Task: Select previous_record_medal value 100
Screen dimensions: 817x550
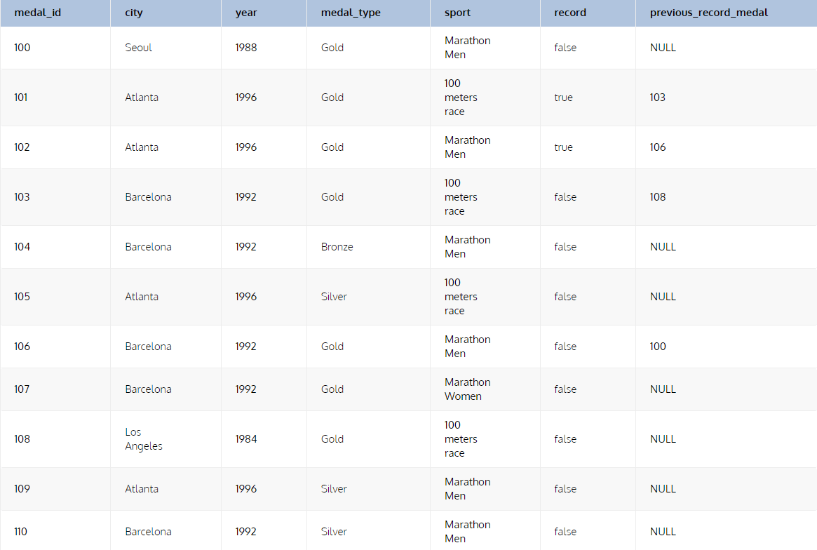Action: tap(658, 347)
